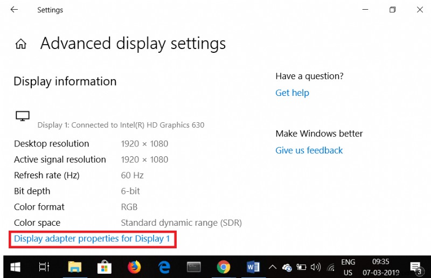Click the Color space label
Image resolution: width=431 pixels, height=278 pixels.
click(x=37, y=223)
